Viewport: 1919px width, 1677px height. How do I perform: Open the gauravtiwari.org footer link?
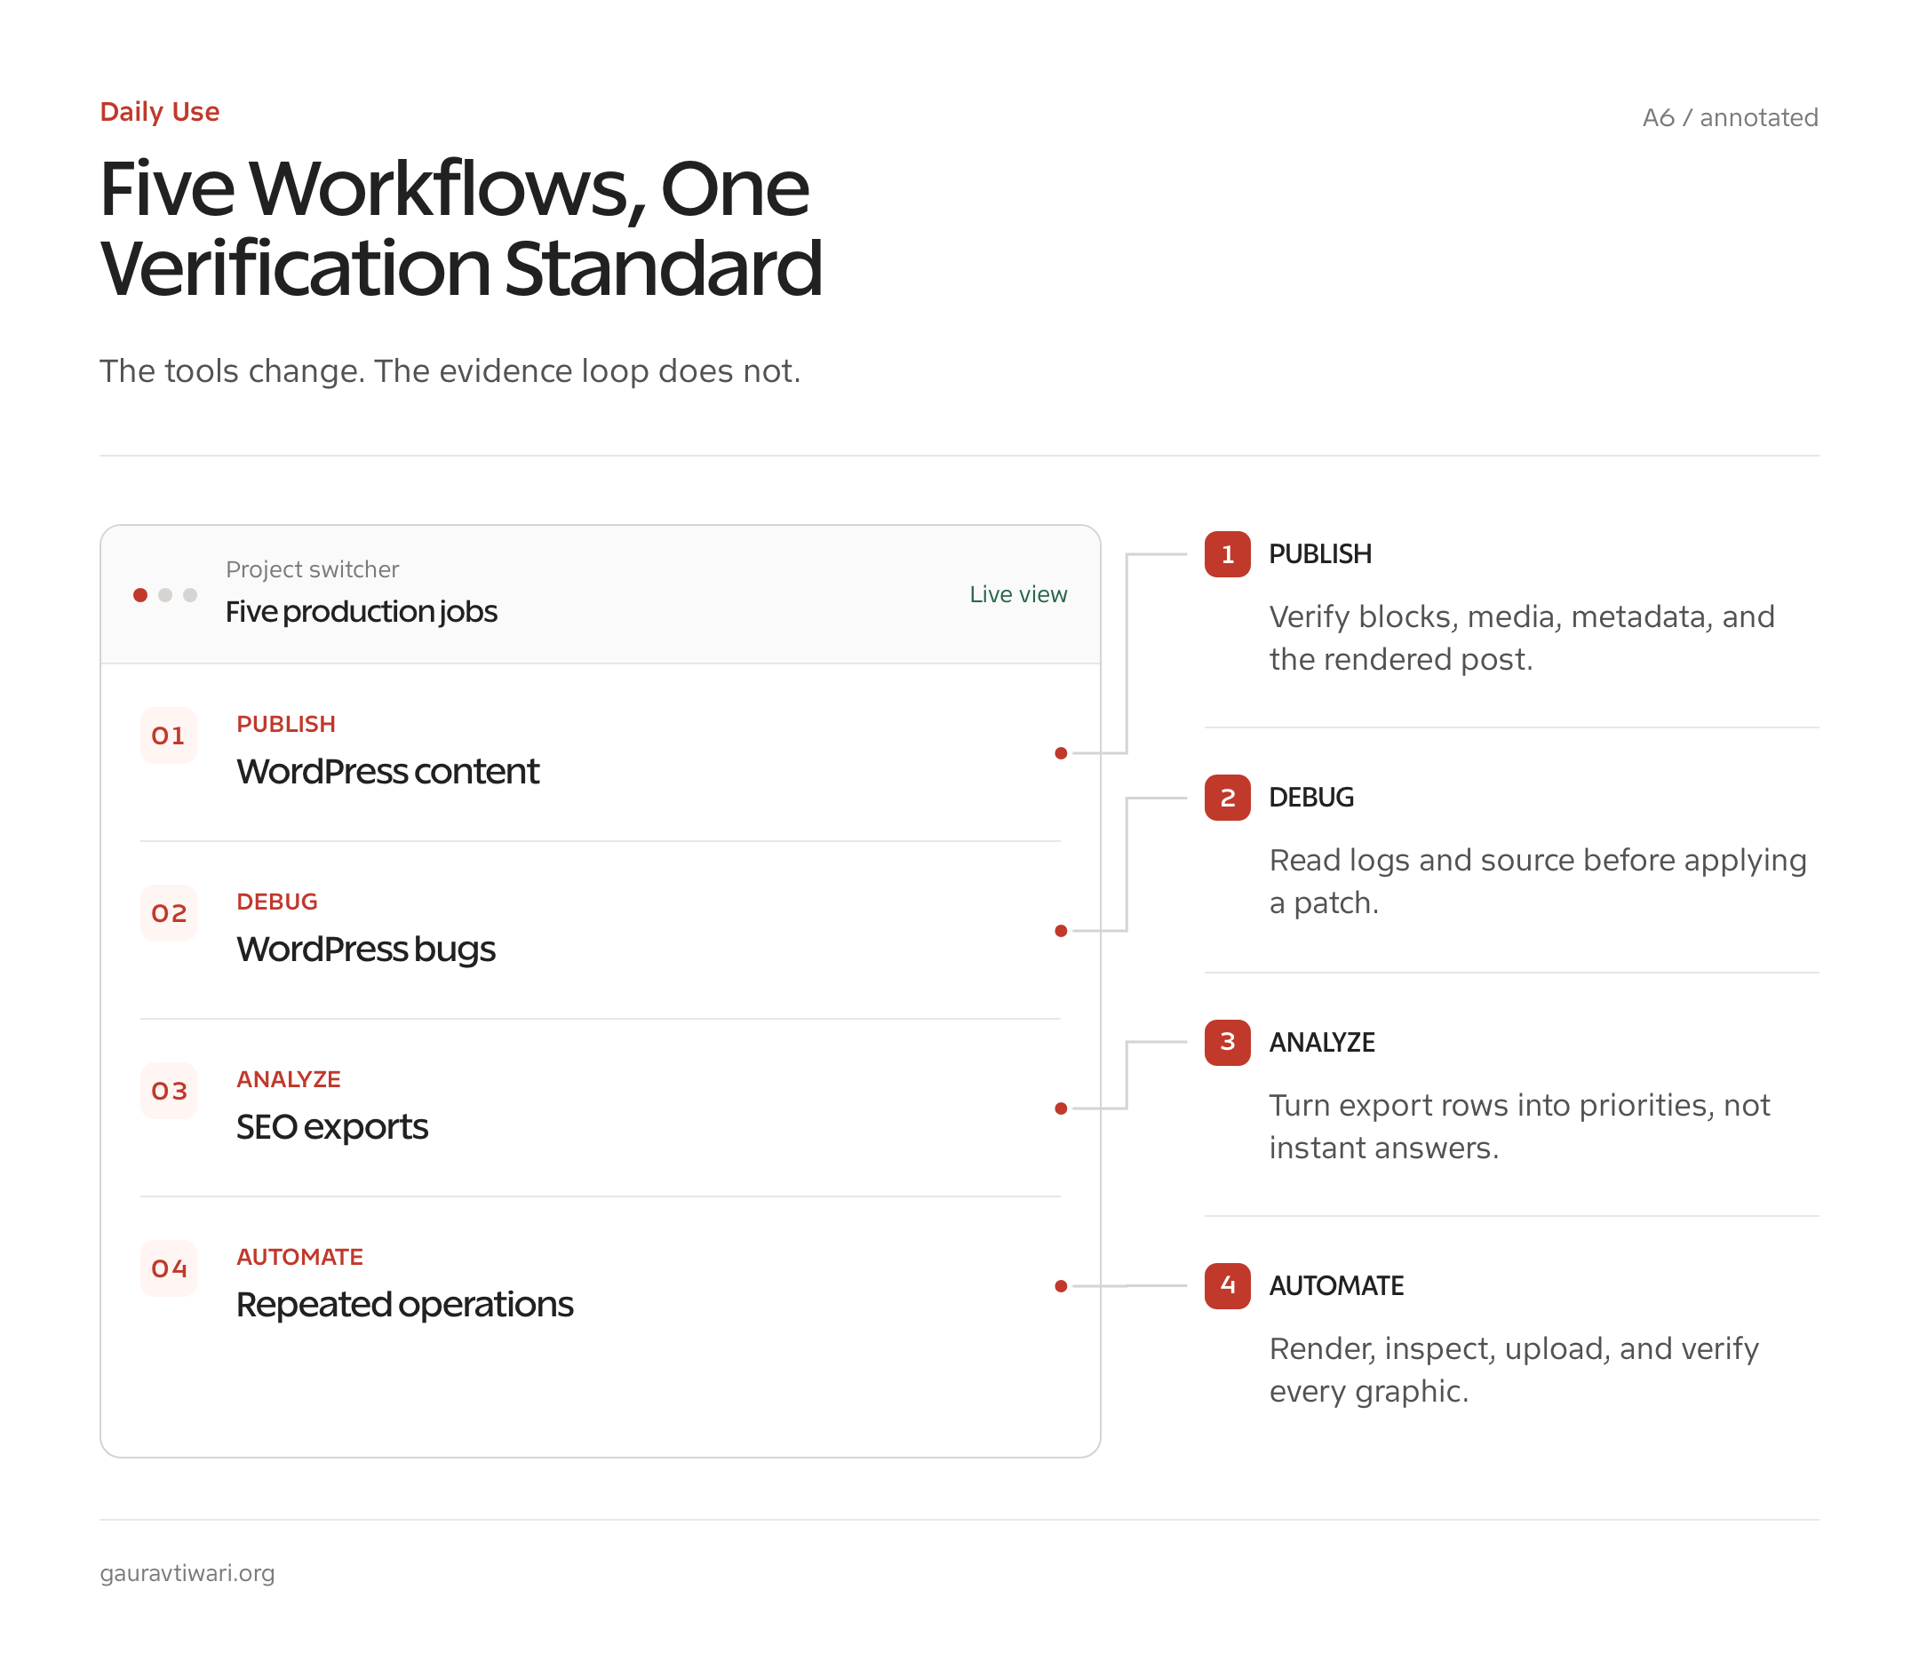(x=187, y=1573)
